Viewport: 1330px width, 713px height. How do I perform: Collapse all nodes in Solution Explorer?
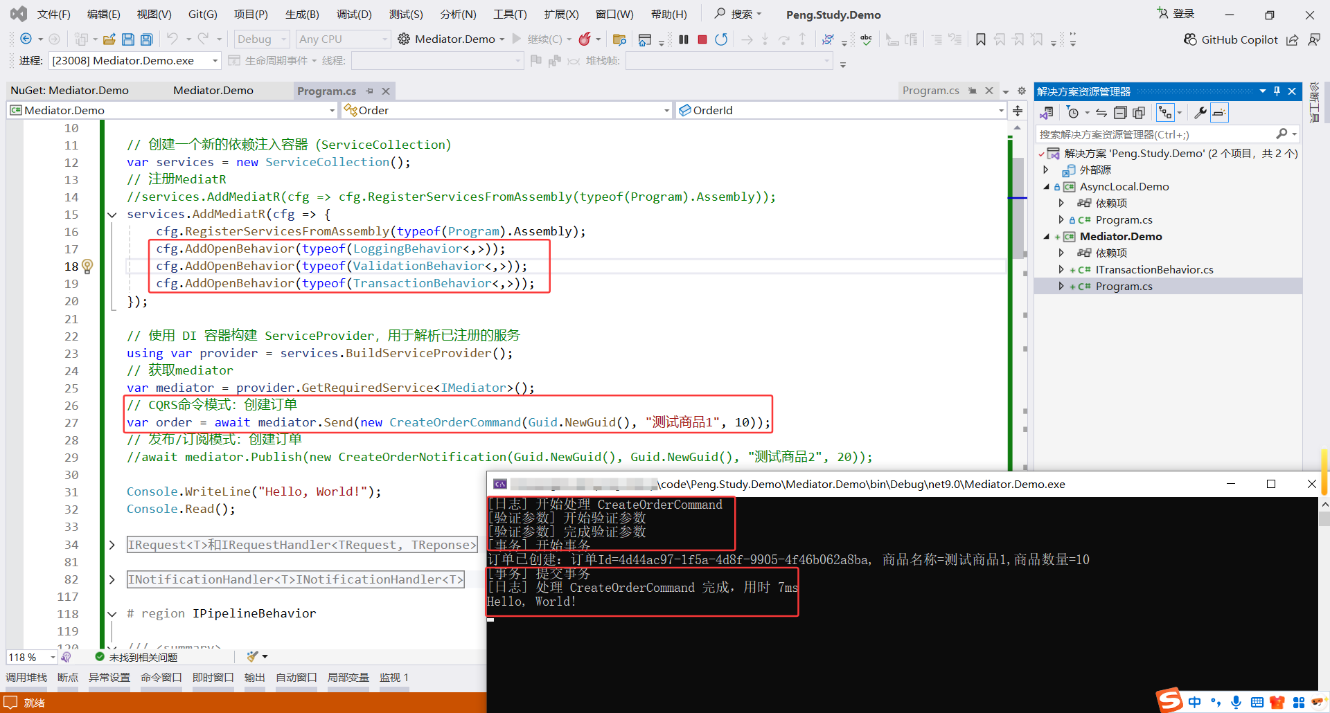1120,112
